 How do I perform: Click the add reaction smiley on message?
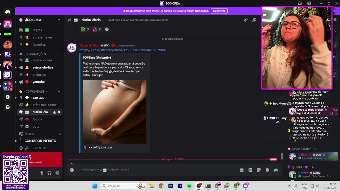point(107,29)
